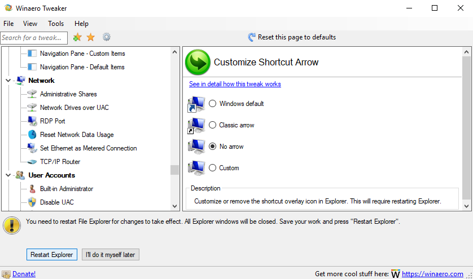The image size is (473, 279).
Task: Select the No arrow radio button
Action: 212,147
